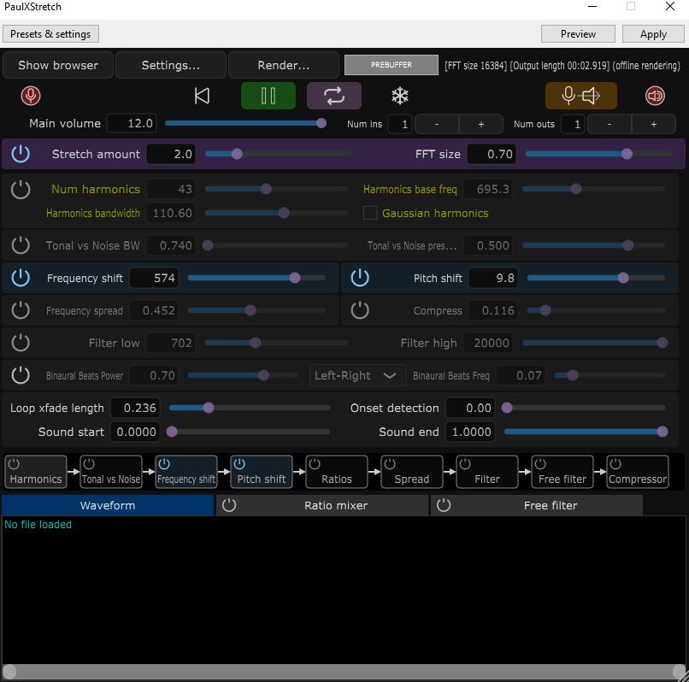Disable the Pitch shift power toggle
This screenshot has height=682, width=689.
tap(360, 278)
